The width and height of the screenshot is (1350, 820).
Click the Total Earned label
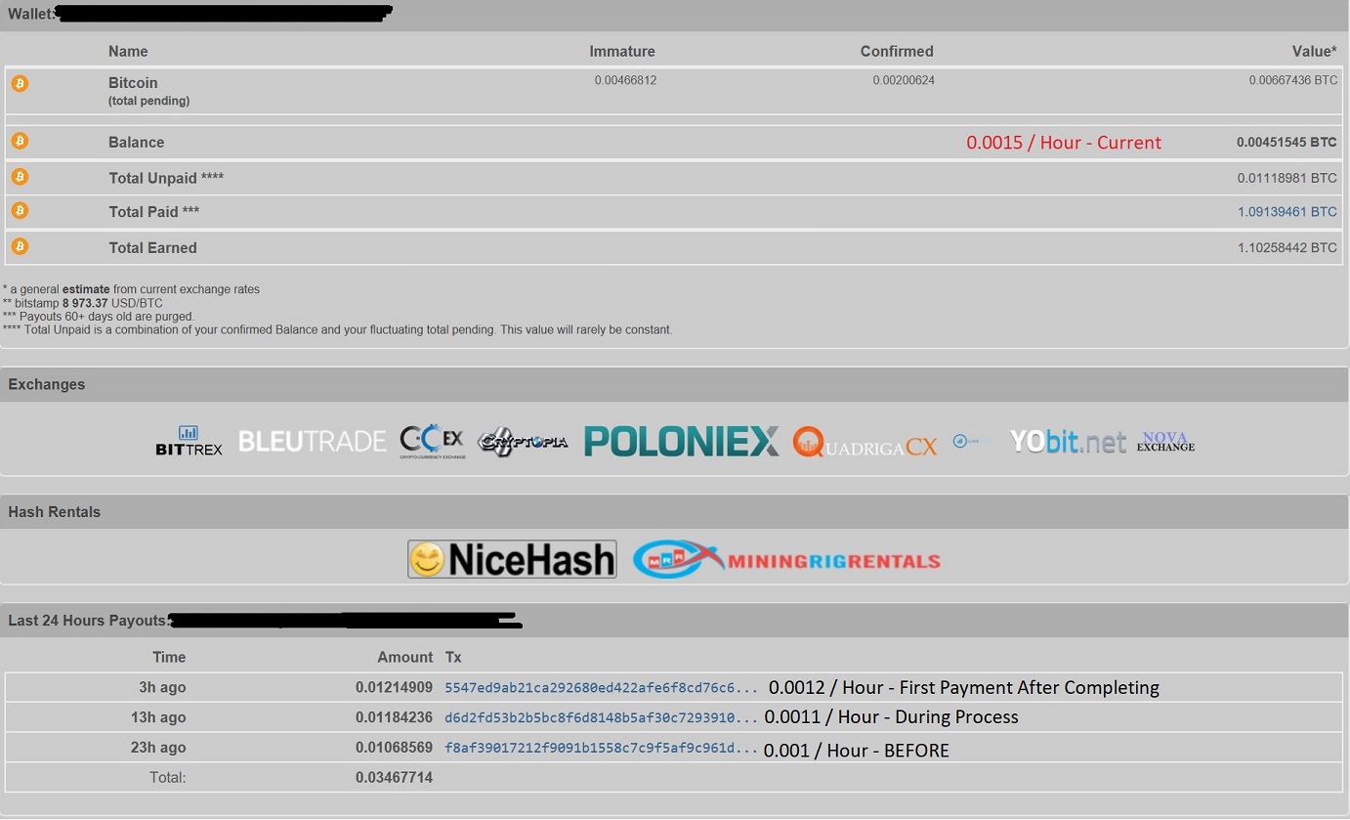(152, 248)
